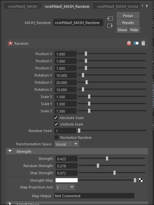Open the Transformation Space dropdown
This screenshot has width=154, height=205.
tap(67, 144)
